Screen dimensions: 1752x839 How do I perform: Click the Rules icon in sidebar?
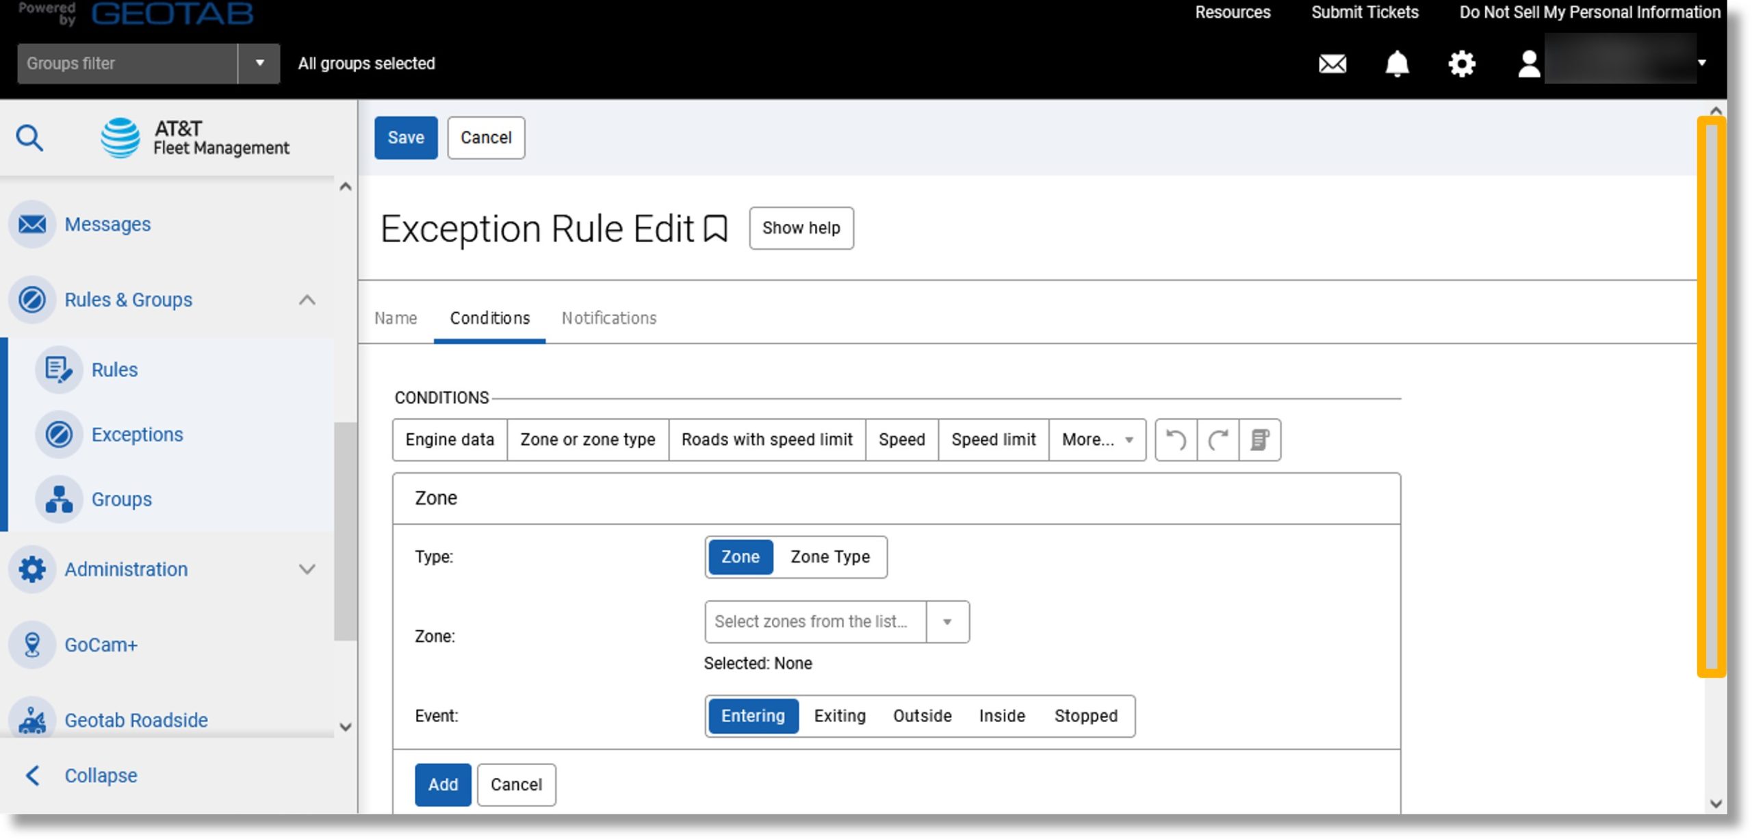click(57, 369)
